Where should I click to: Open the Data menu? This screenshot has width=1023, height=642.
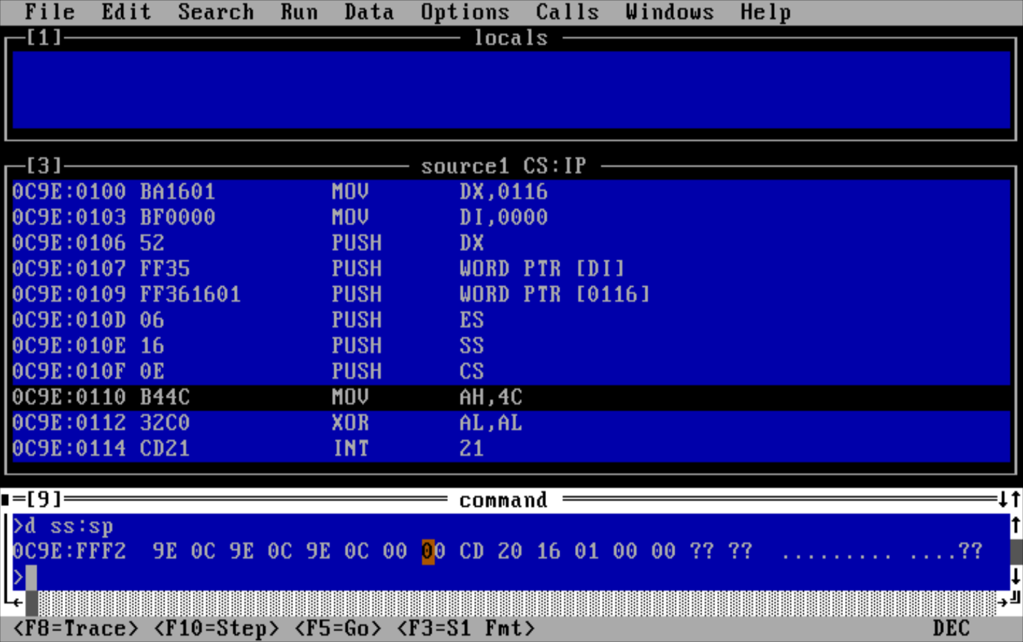pos(369,12)
